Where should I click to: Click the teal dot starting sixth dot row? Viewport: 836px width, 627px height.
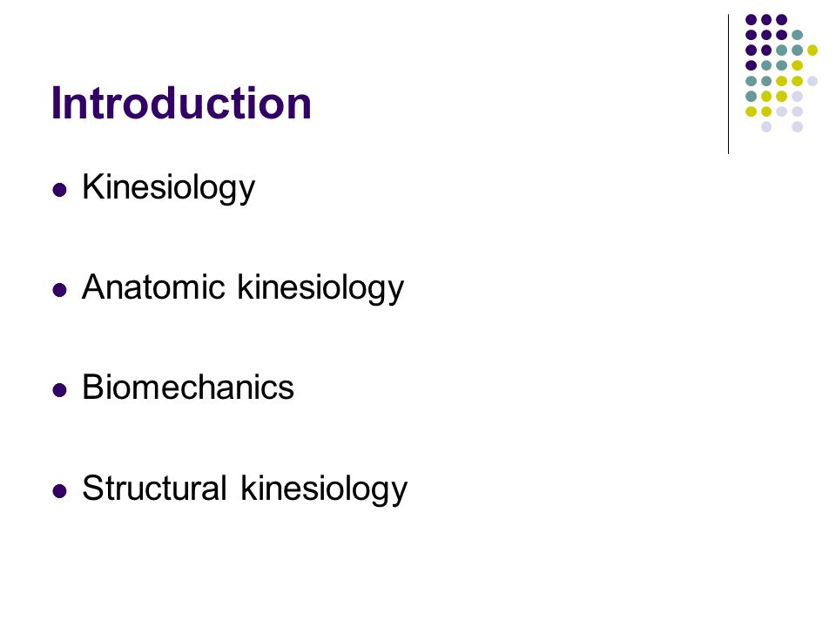751,97
